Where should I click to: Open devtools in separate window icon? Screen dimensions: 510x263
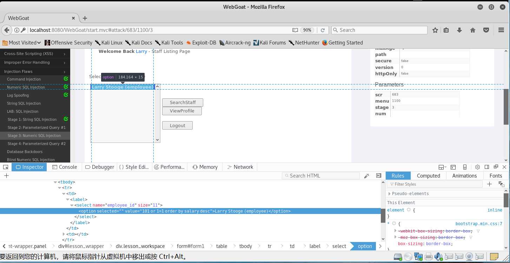click(x=496, y=167)
